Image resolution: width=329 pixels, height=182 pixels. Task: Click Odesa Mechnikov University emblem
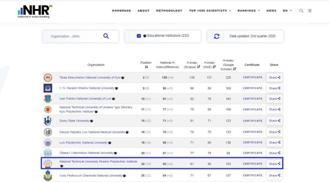click(48, 153)
